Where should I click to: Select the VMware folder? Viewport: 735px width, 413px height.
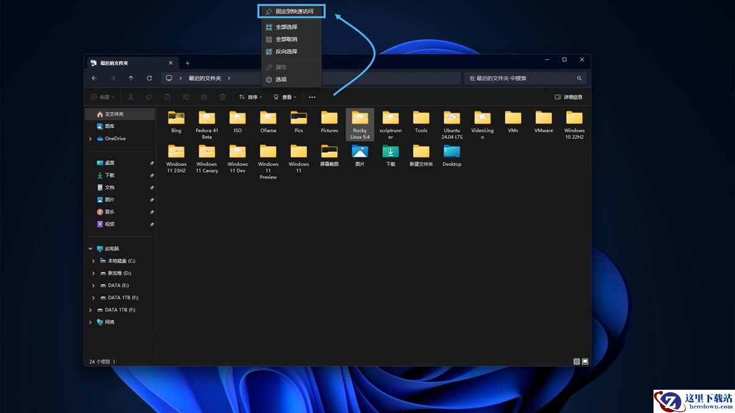pyautogui.click(x=544, y=122)
